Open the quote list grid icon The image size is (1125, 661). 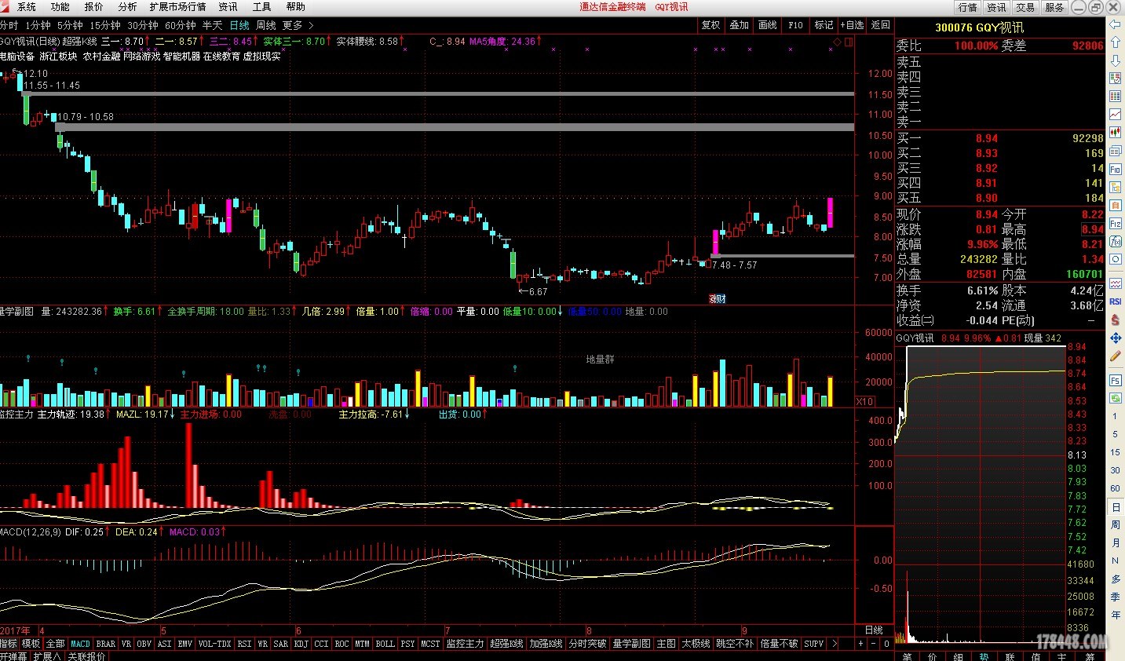pos(1115,96)
